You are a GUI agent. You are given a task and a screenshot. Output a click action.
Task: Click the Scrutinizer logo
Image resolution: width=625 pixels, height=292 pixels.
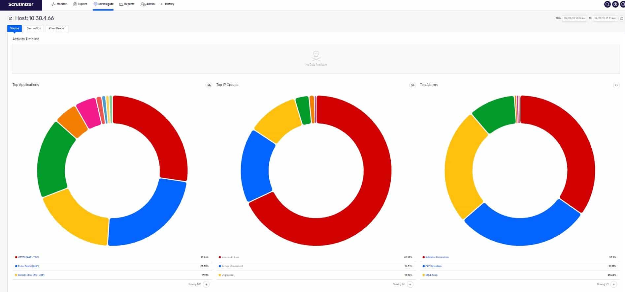(21, 5)
